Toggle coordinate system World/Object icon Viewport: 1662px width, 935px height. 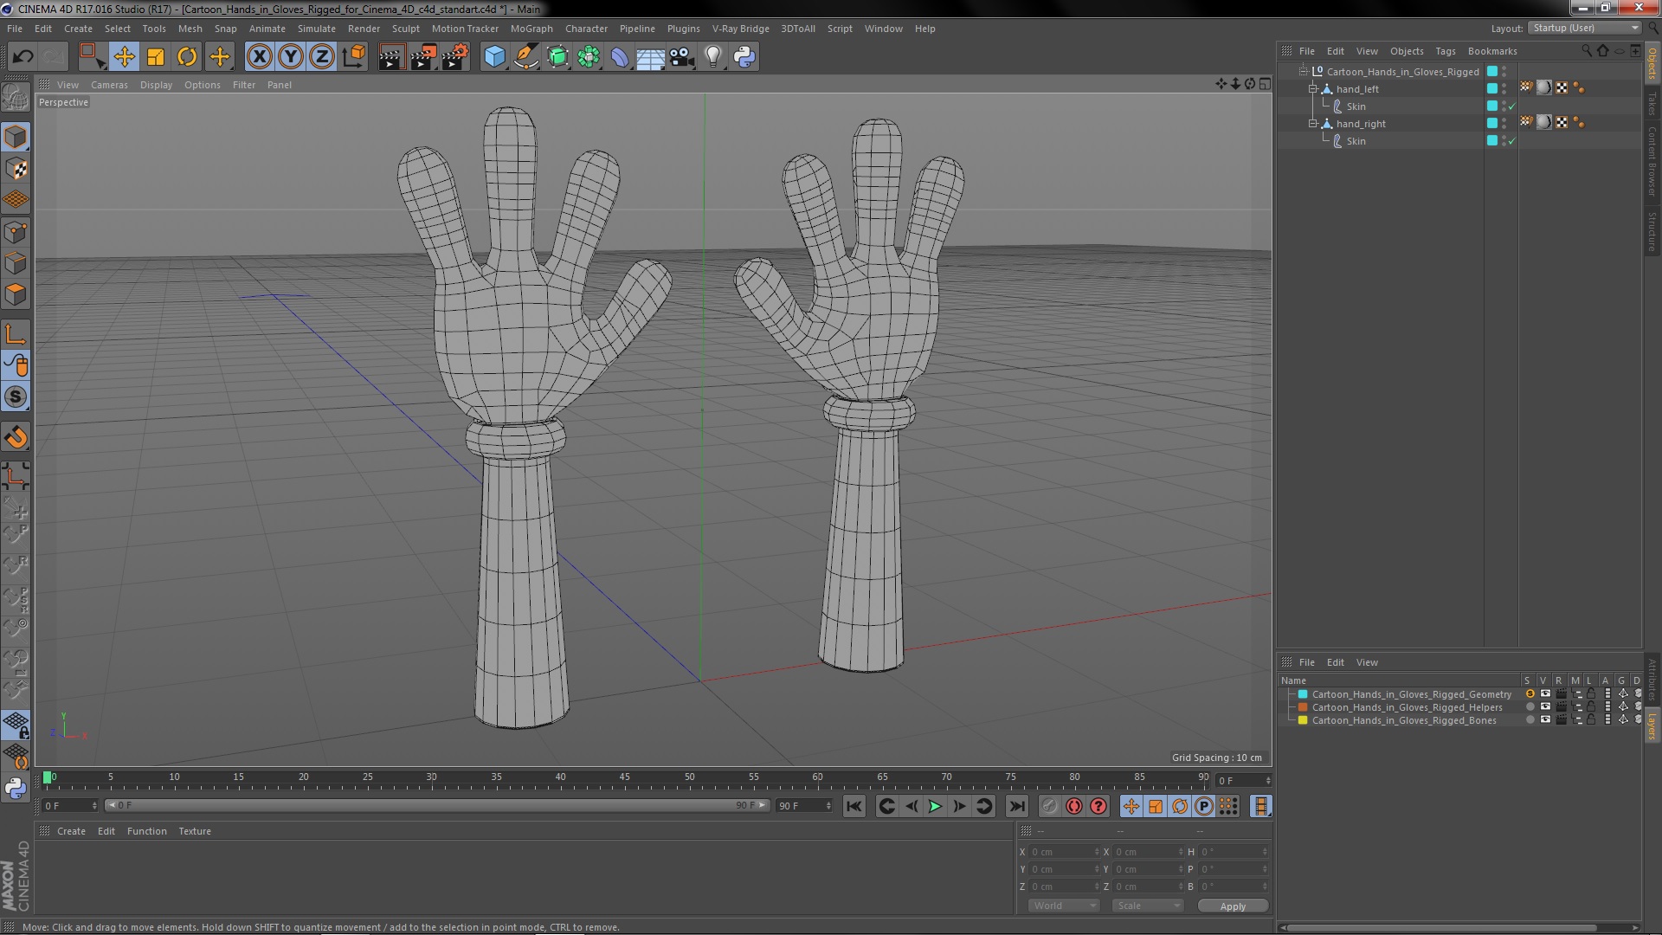click(x=353, y=57)
